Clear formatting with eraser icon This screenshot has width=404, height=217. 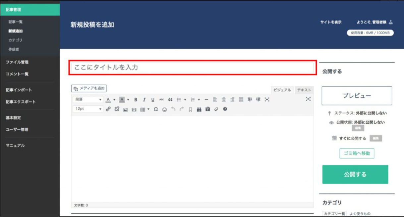216,109
